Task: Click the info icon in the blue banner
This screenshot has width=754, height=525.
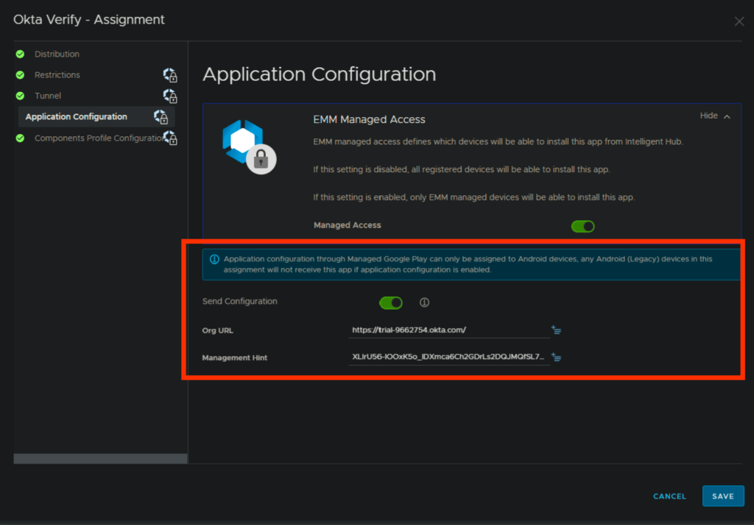Action: [214, 259]
